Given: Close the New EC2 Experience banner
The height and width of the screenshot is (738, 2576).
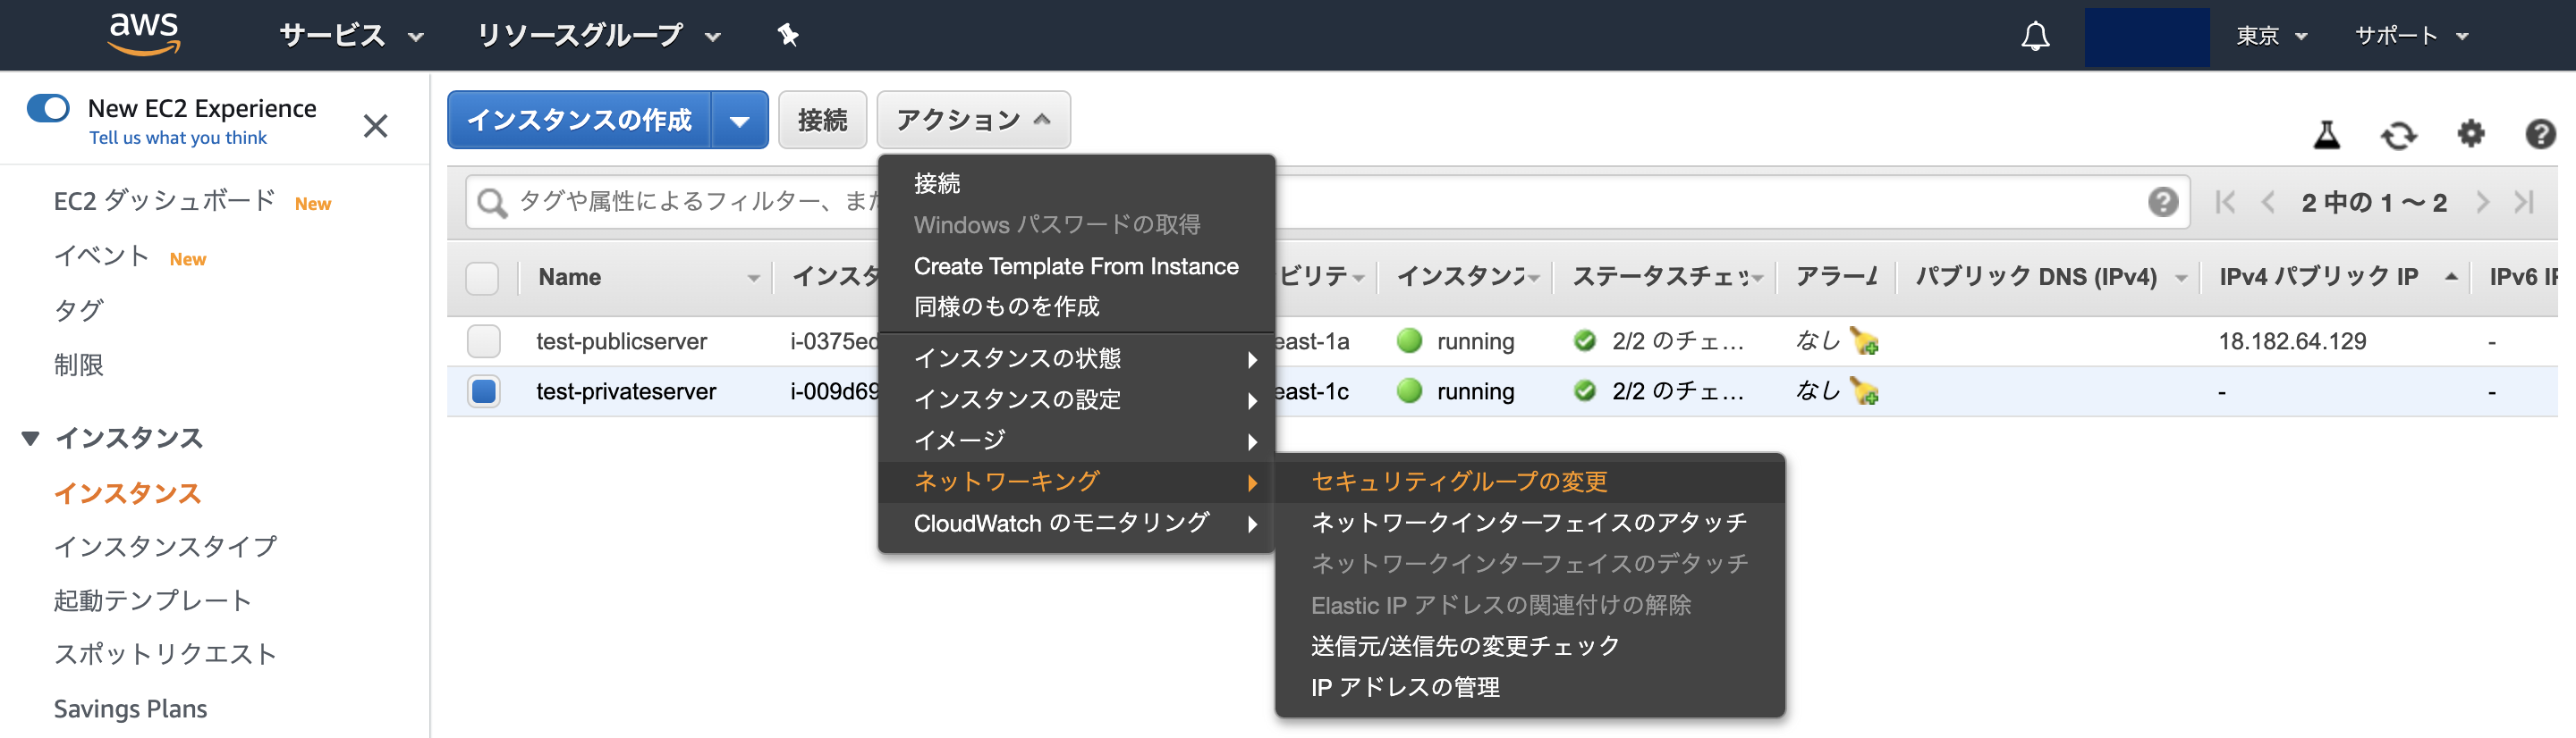Looking at the screenshot, I should [x=375, y=126].
